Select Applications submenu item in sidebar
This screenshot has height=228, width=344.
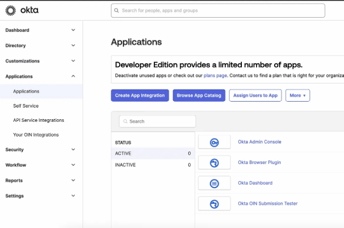41,91
